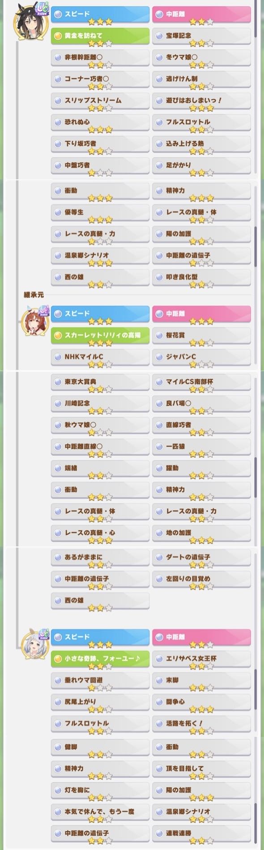The height and width of the screenshot is (850, 264).
Task: Select the 連戦連勝 factor
Action: [x=201, y=835]
